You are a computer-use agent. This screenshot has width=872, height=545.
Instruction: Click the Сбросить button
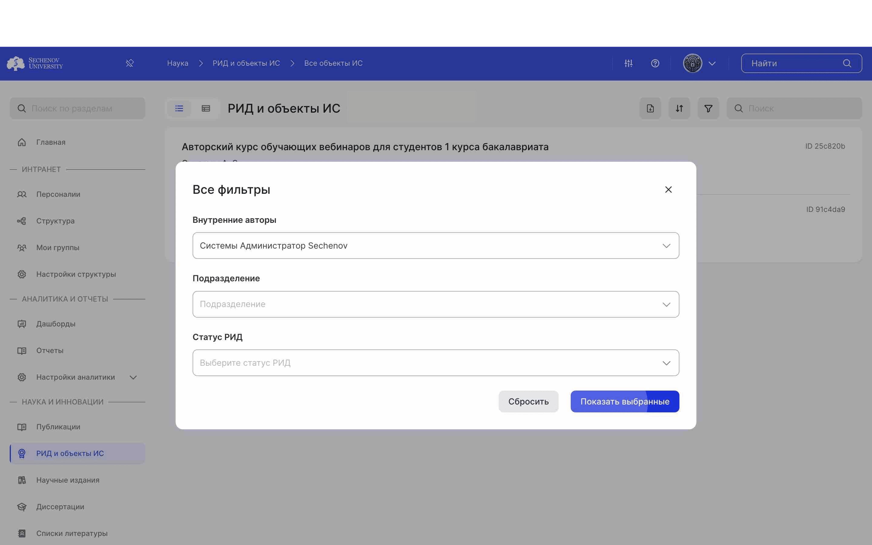pyautogui.click(x=528, y=401)
